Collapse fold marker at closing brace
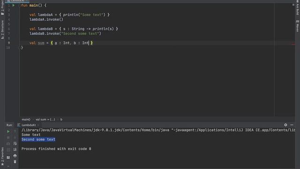300x169 pixels. [19, 48]
